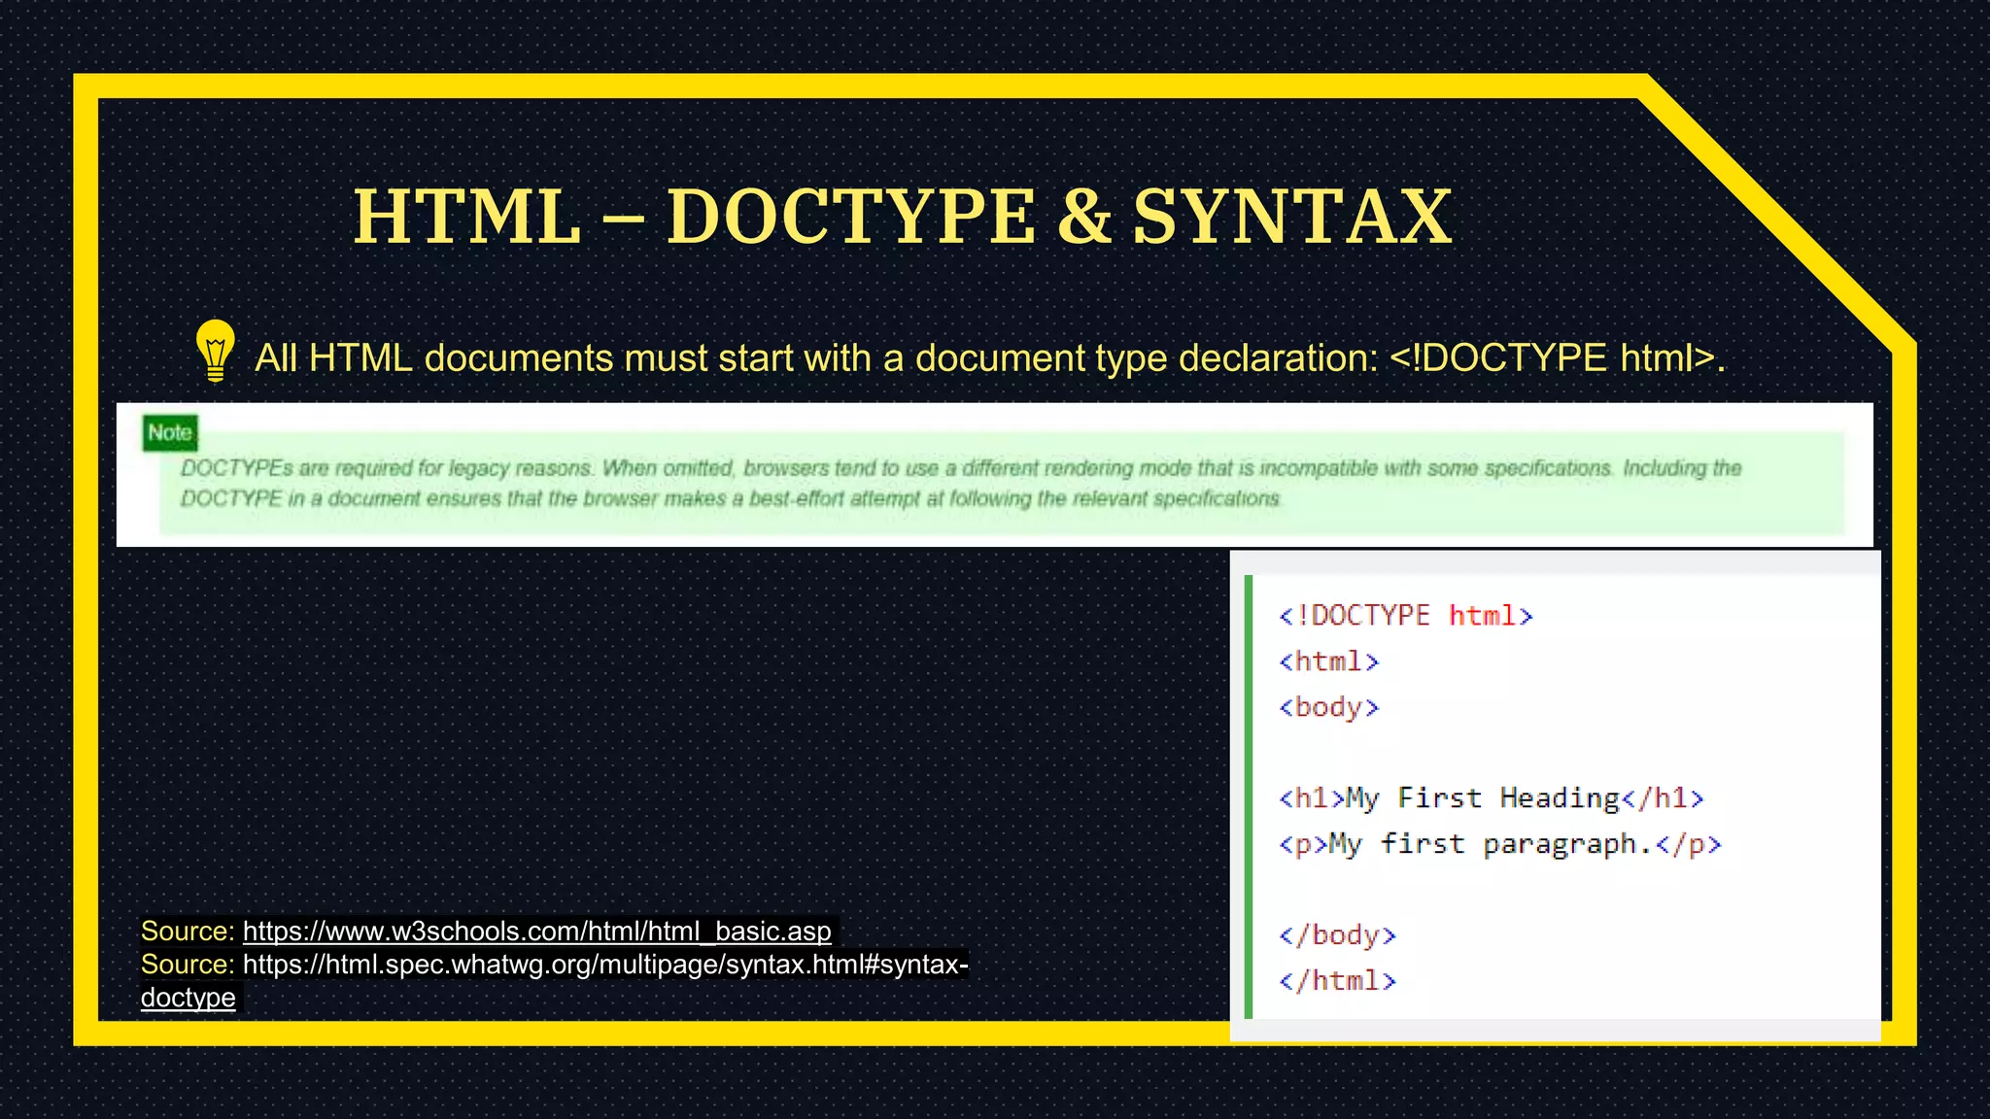Image resolution: width=1990 pixels, height=1119 pixels.
Task: Select the opening '<body>' code line
Action: tap(1328, 707)
